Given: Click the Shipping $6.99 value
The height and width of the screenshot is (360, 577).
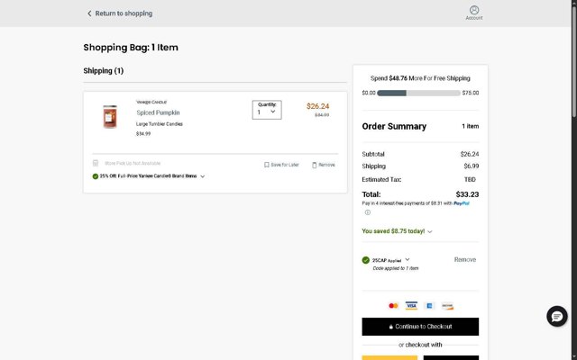Looking at the screenshot, I should [x=472, y=166].
